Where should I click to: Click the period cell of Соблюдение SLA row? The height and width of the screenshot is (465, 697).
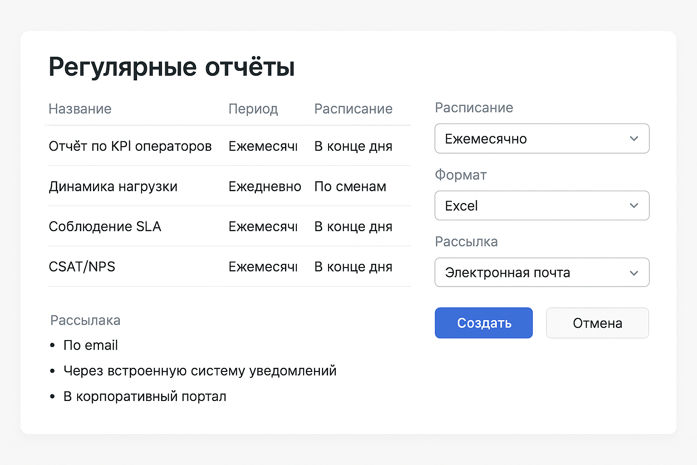(263, 227)
